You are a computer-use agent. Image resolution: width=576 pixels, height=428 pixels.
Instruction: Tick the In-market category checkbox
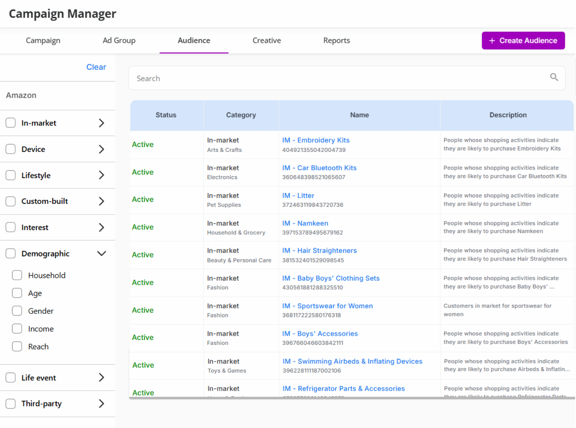(x=11, y=123)
